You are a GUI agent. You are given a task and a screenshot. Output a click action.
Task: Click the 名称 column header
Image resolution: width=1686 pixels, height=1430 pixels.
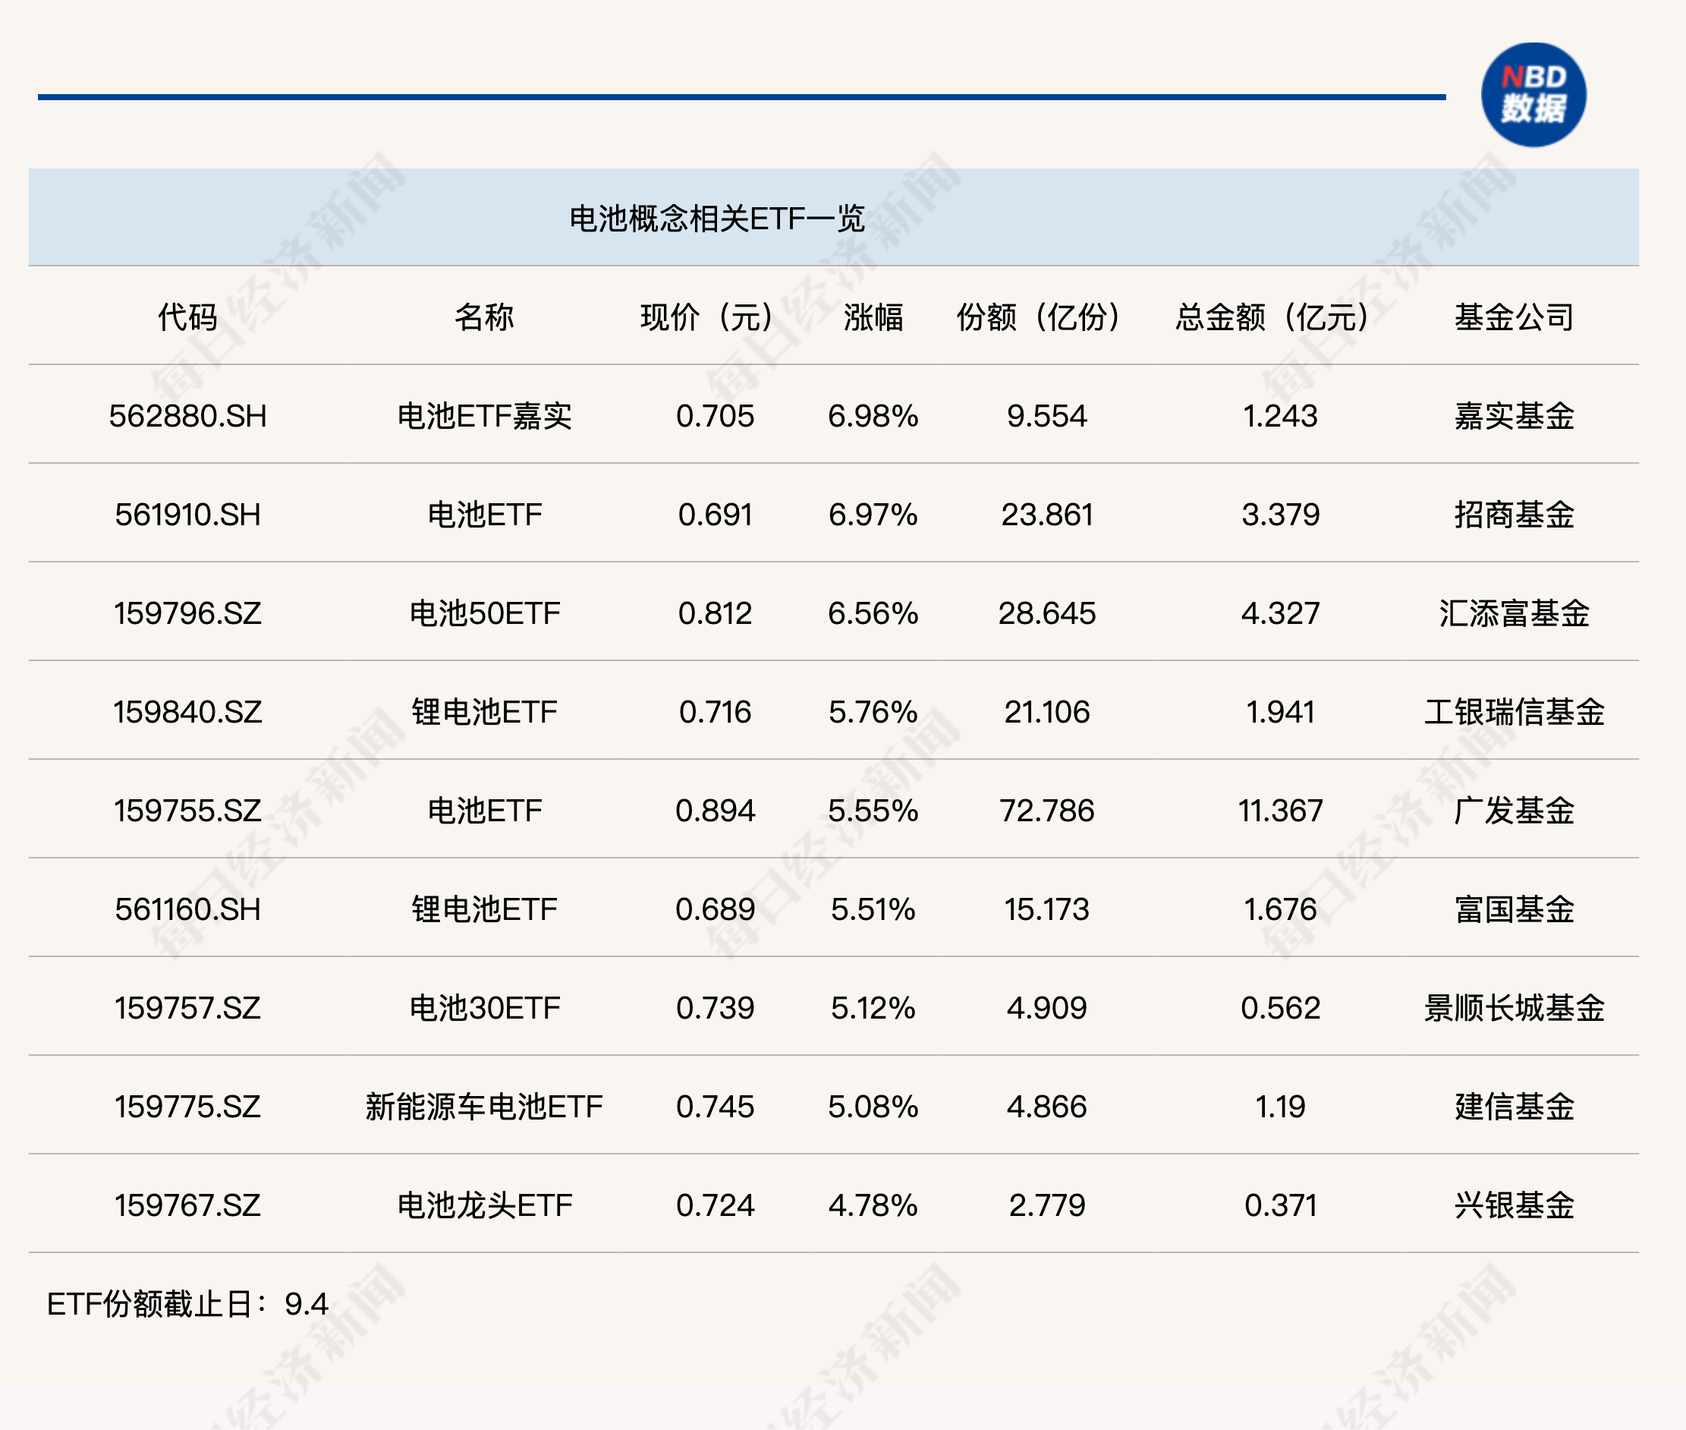click(483, 317)
